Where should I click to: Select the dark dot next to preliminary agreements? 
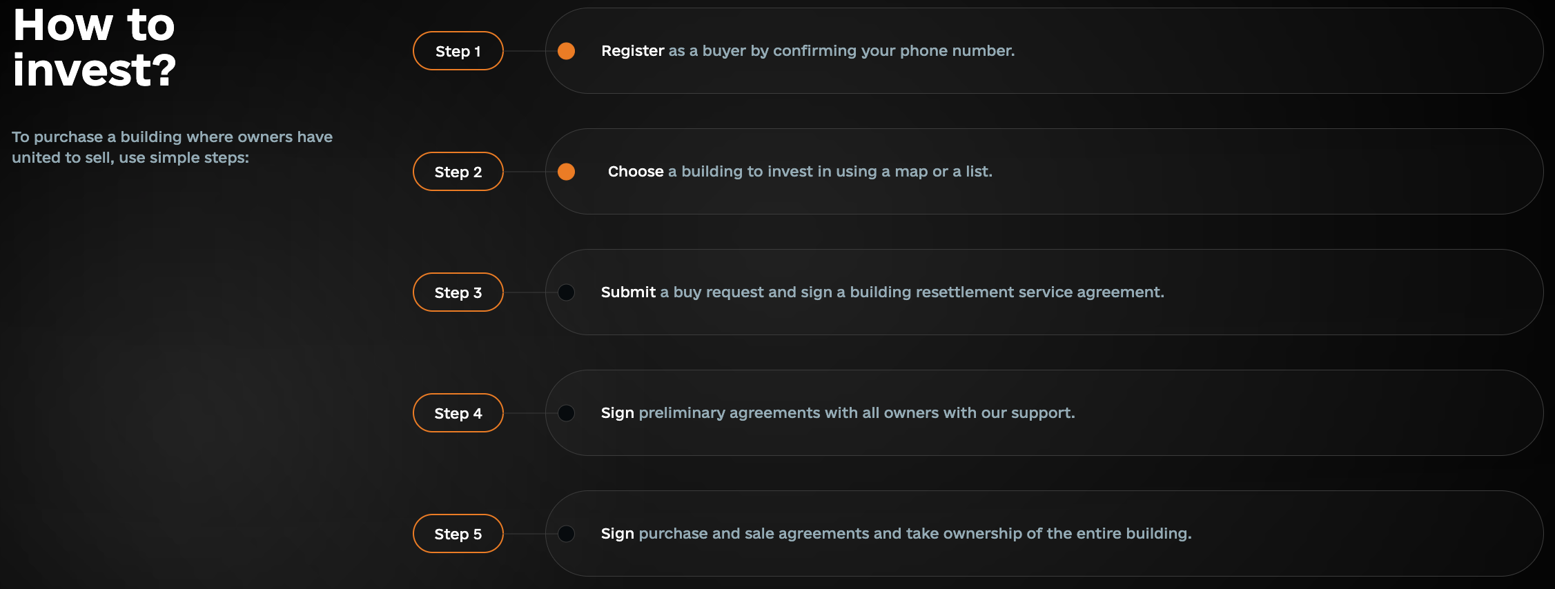[x=566, y=413]
